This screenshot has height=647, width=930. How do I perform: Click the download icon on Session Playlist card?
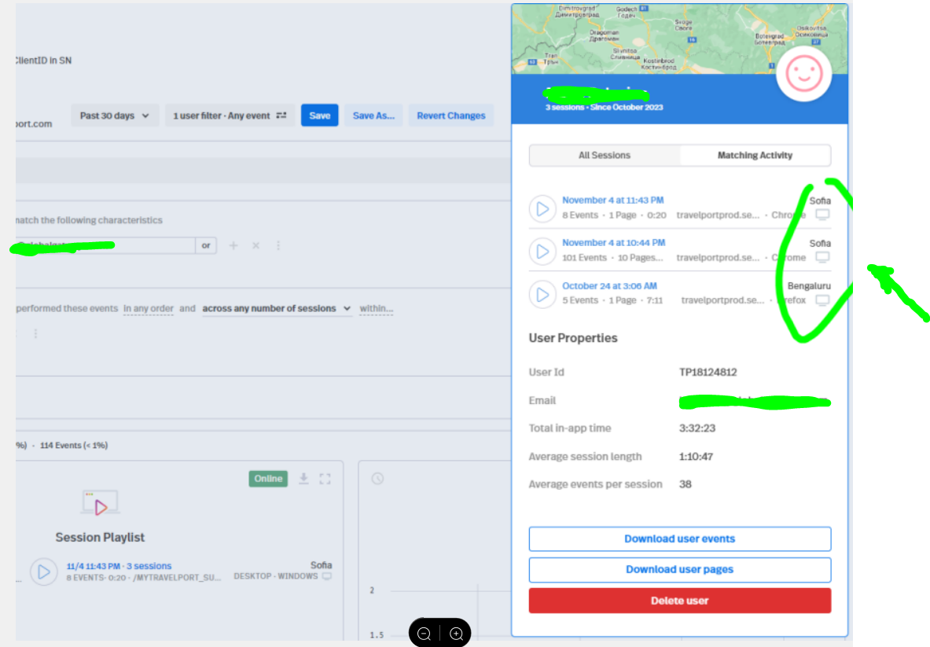pyautogui.click(x=303, y=478)
